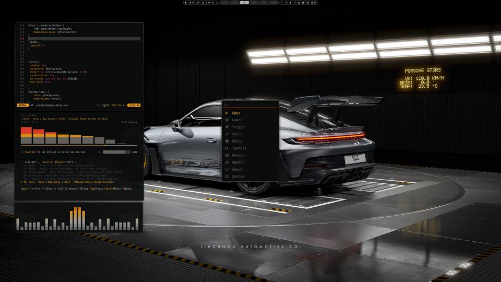Click the Install icon in the menu
The height and width of the screenshot is (282, 501).
[x=226, y=148]
